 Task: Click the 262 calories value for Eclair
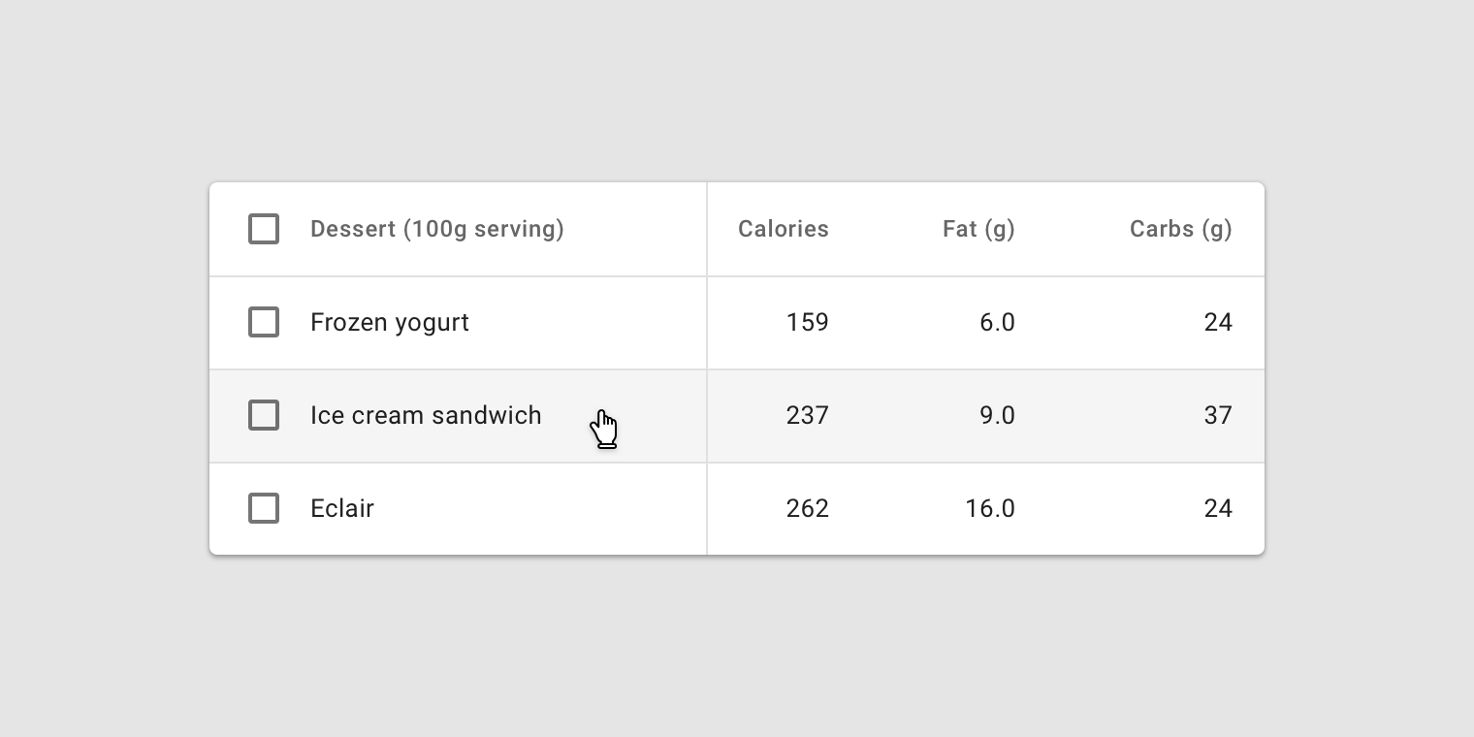coord(807,508)
